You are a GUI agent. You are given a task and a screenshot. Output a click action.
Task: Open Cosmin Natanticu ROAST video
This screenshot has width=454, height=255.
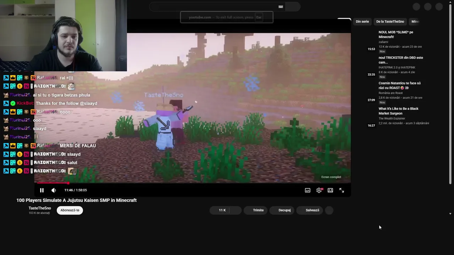pos(400,85)
